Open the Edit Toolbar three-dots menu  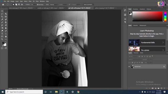(x=6, y=39)
